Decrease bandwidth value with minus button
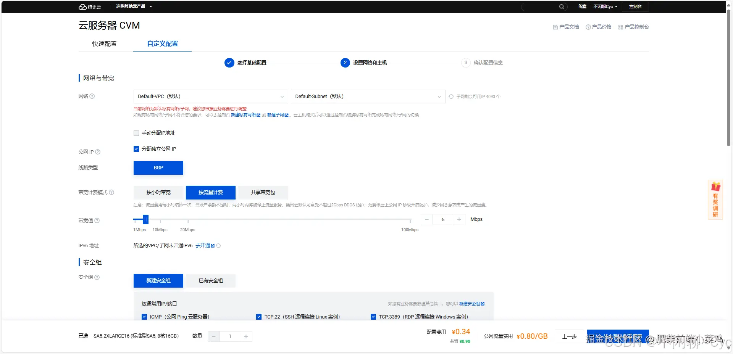The width and height of the screenshot is (733, 354). (427, 219)
